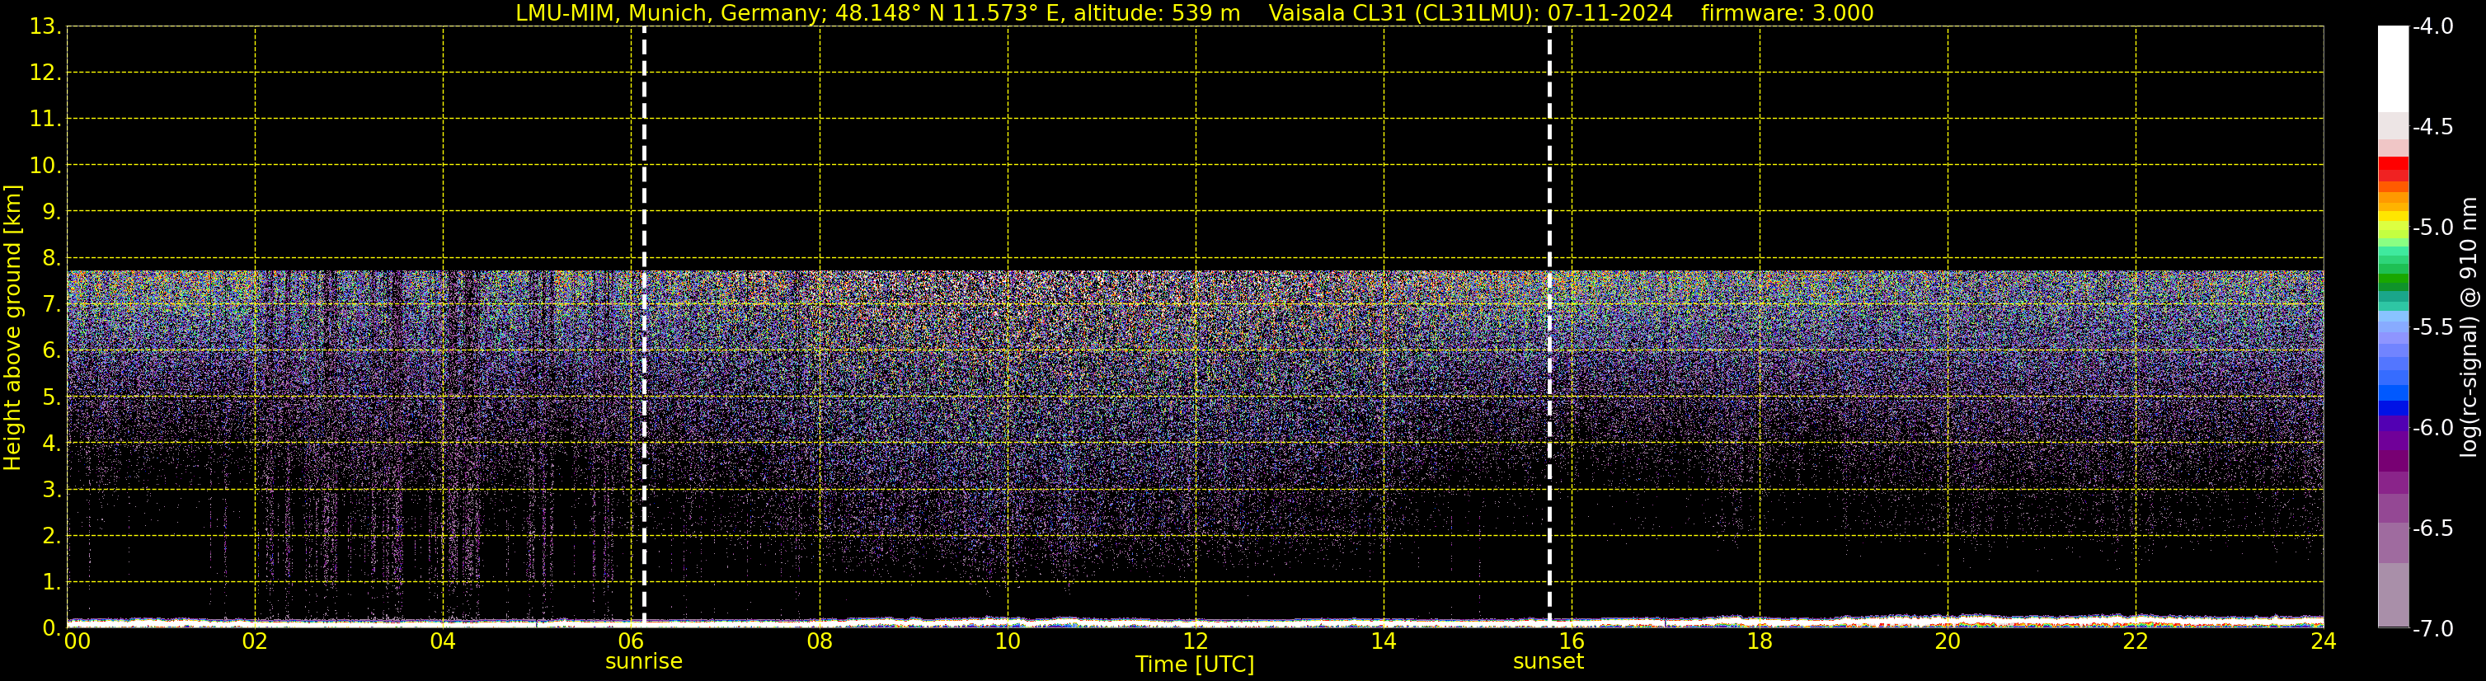Click the time axis tick label "22"

click(x=2136, y=641)
